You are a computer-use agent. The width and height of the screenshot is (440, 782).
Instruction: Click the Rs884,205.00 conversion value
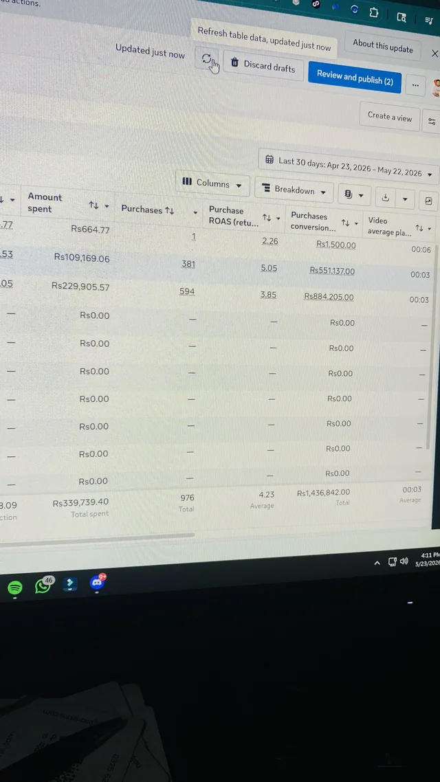tap(329, 298)
